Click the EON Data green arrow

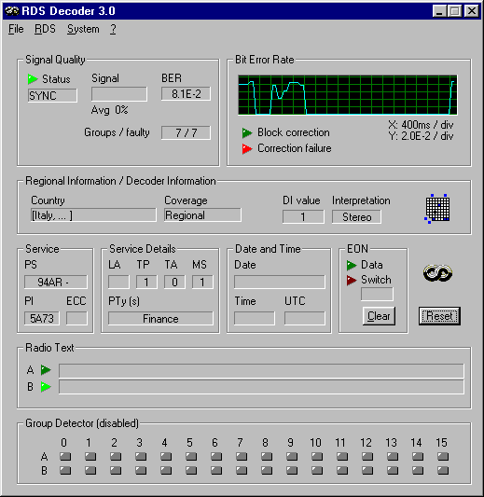tap(352, 265)
